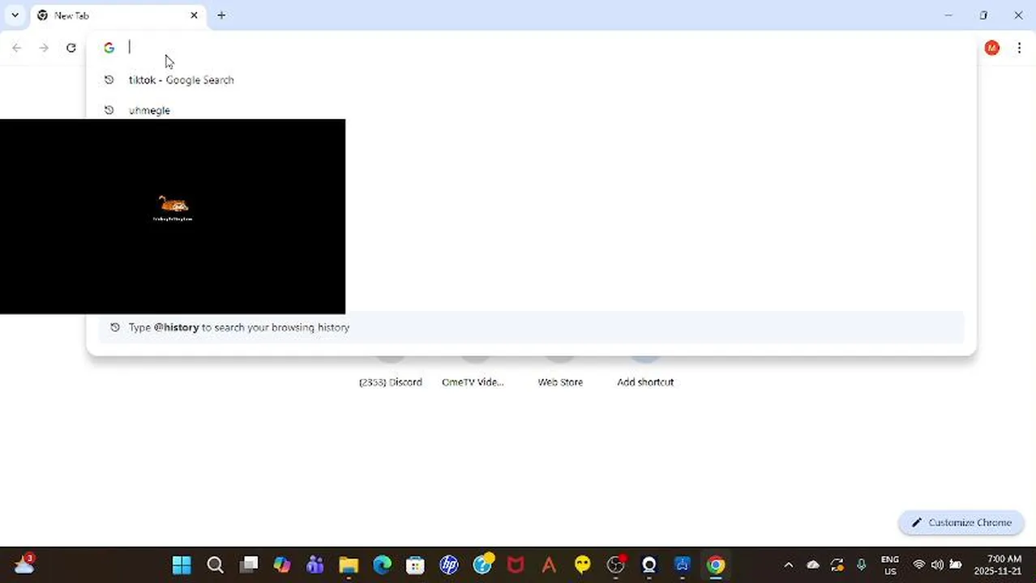Open the clock and date flyout
The height and width of the screenshot is (583, 1036).
(998, 565)
